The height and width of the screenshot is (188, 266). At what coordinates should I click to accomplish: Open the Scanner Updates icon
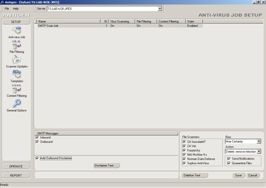(x=17, y=59)
